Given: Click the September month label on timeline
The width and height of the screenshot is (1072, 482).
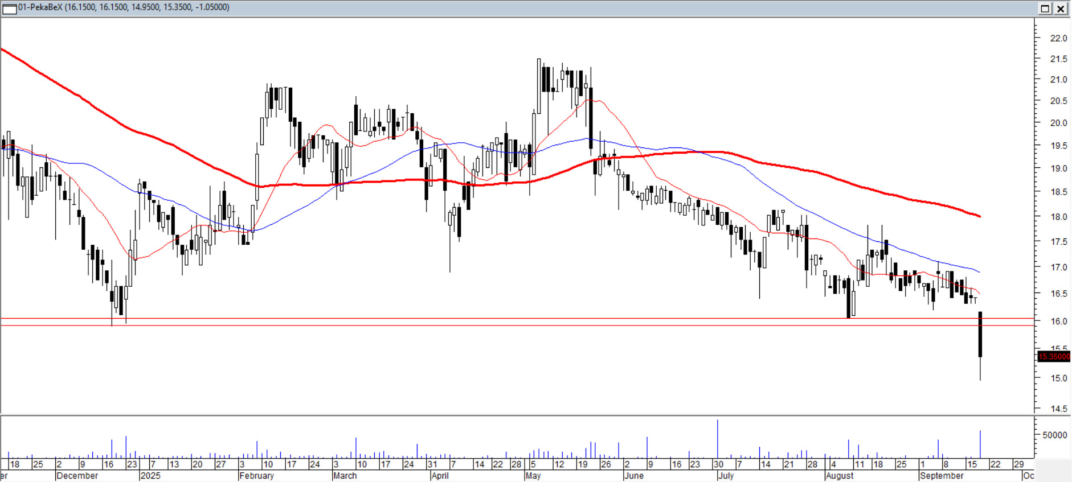Looking at the screenshot, I should pos(942,476).
